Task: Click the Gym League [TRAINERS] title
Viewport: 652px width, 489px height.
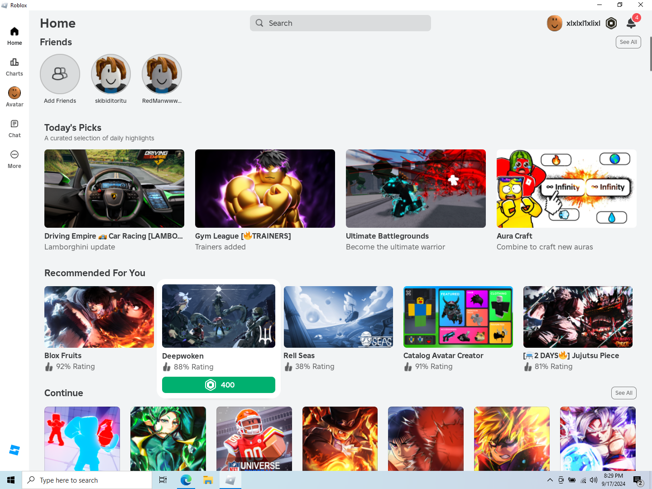Action: pos(243,236)
